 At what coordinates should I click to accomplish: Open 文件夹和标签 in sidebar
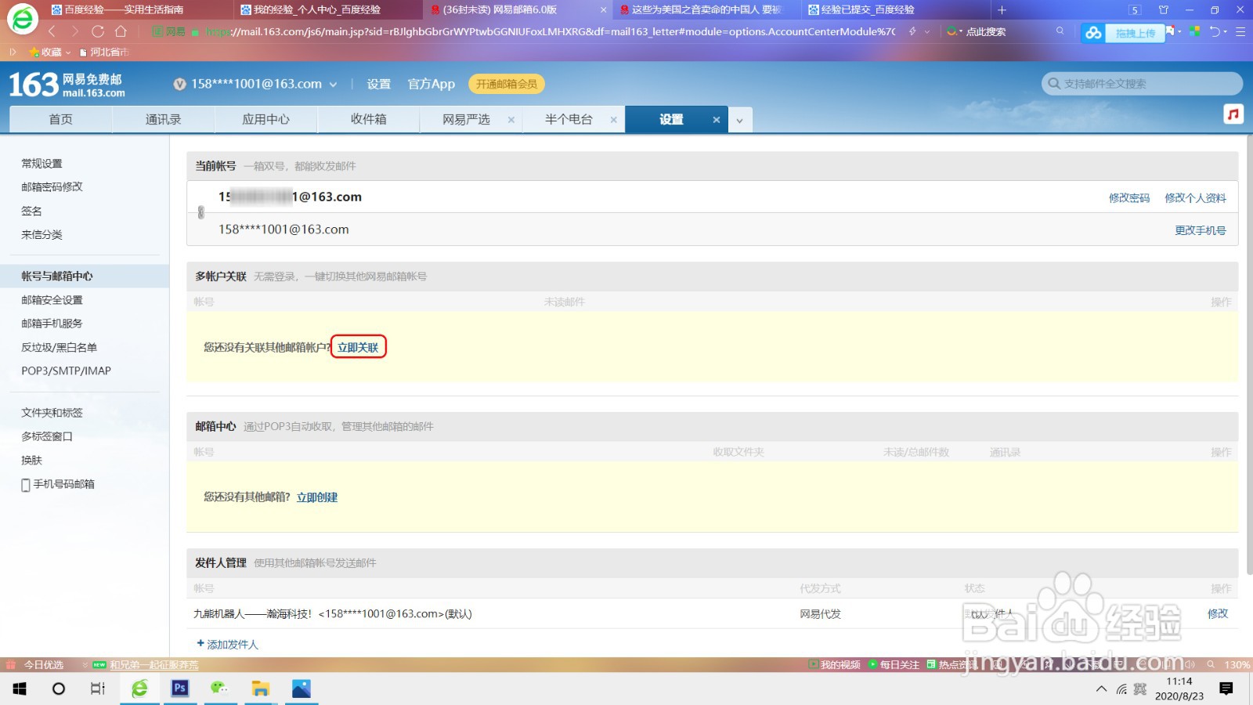click(52, 412)
